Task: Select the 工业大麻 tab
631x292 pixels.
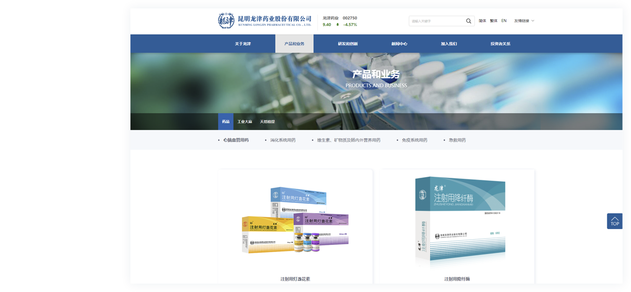Action: click(x=245, y=122)
